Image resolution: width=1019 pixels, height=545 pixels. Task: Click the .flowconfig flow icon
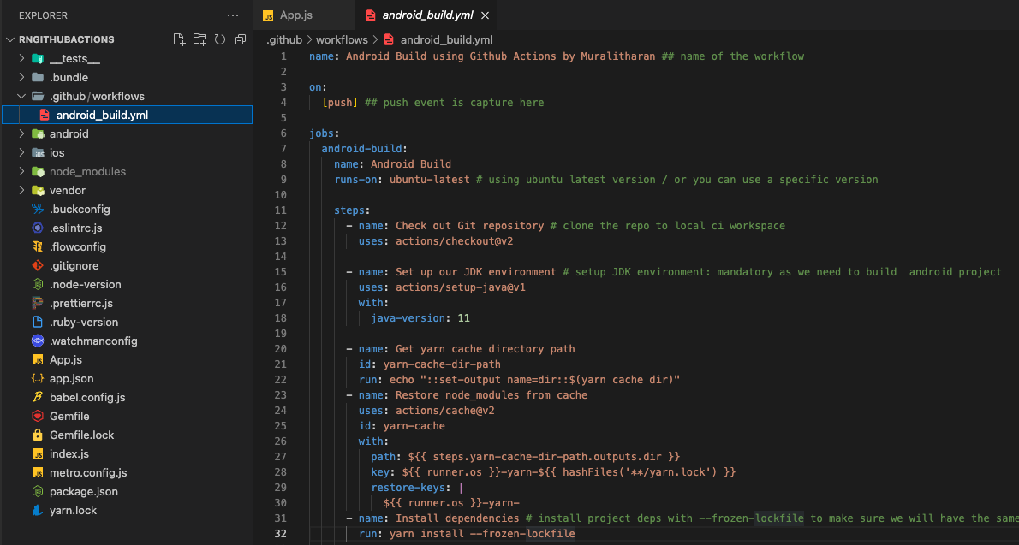click(x=38, y=247)
